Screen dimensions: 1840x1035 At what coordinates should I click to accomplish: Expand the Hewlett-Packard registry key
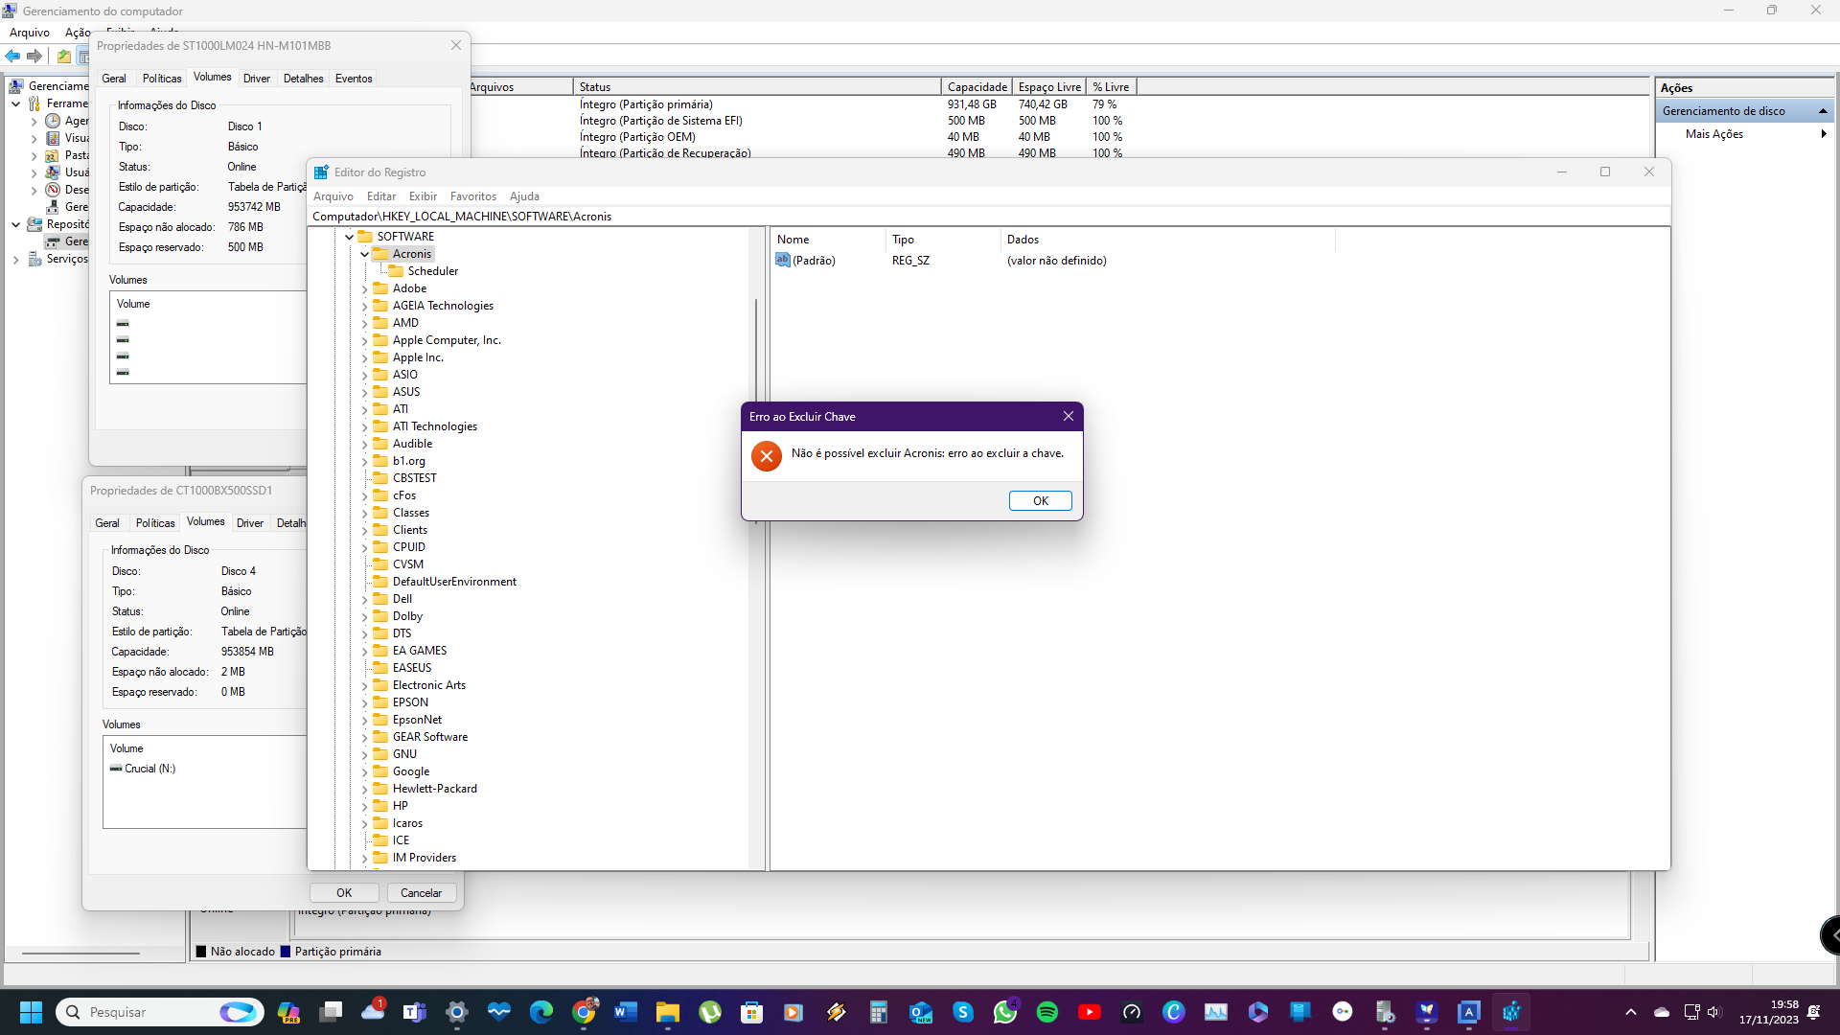tap(364, 789)
